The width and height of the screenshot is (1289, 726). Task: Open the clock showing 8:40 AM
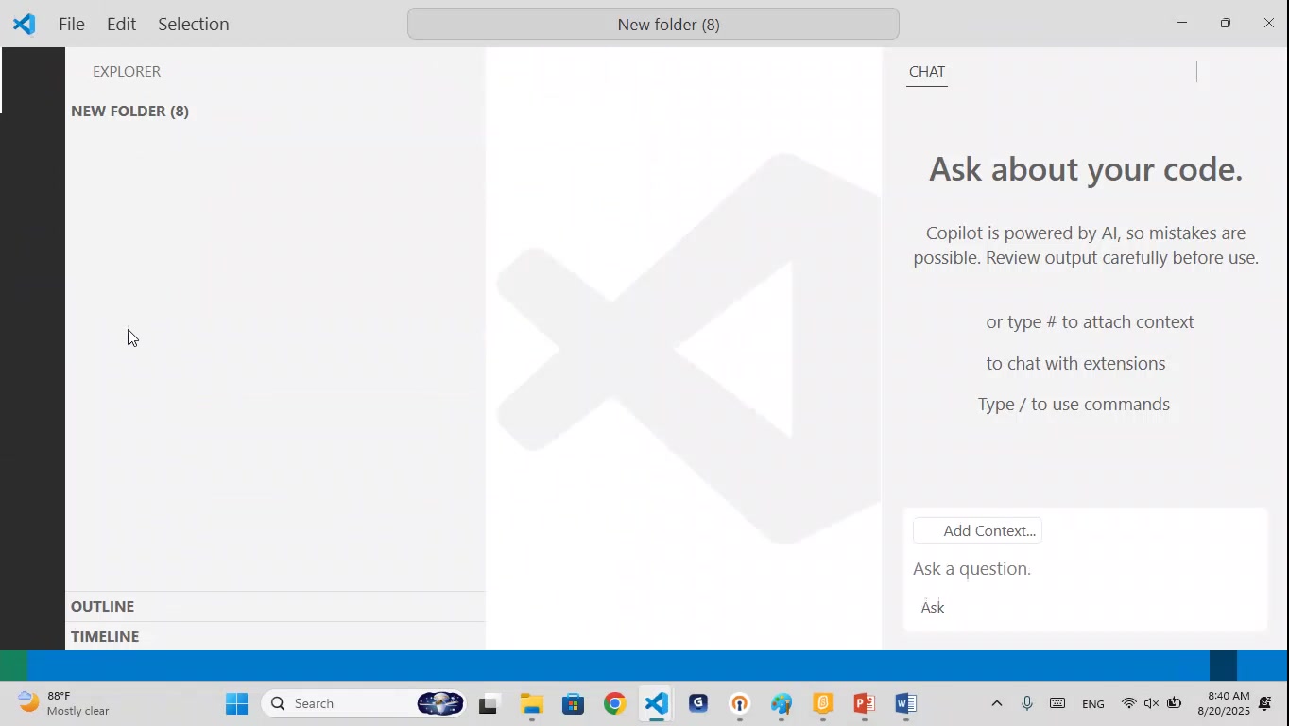tap(1223, 703)
